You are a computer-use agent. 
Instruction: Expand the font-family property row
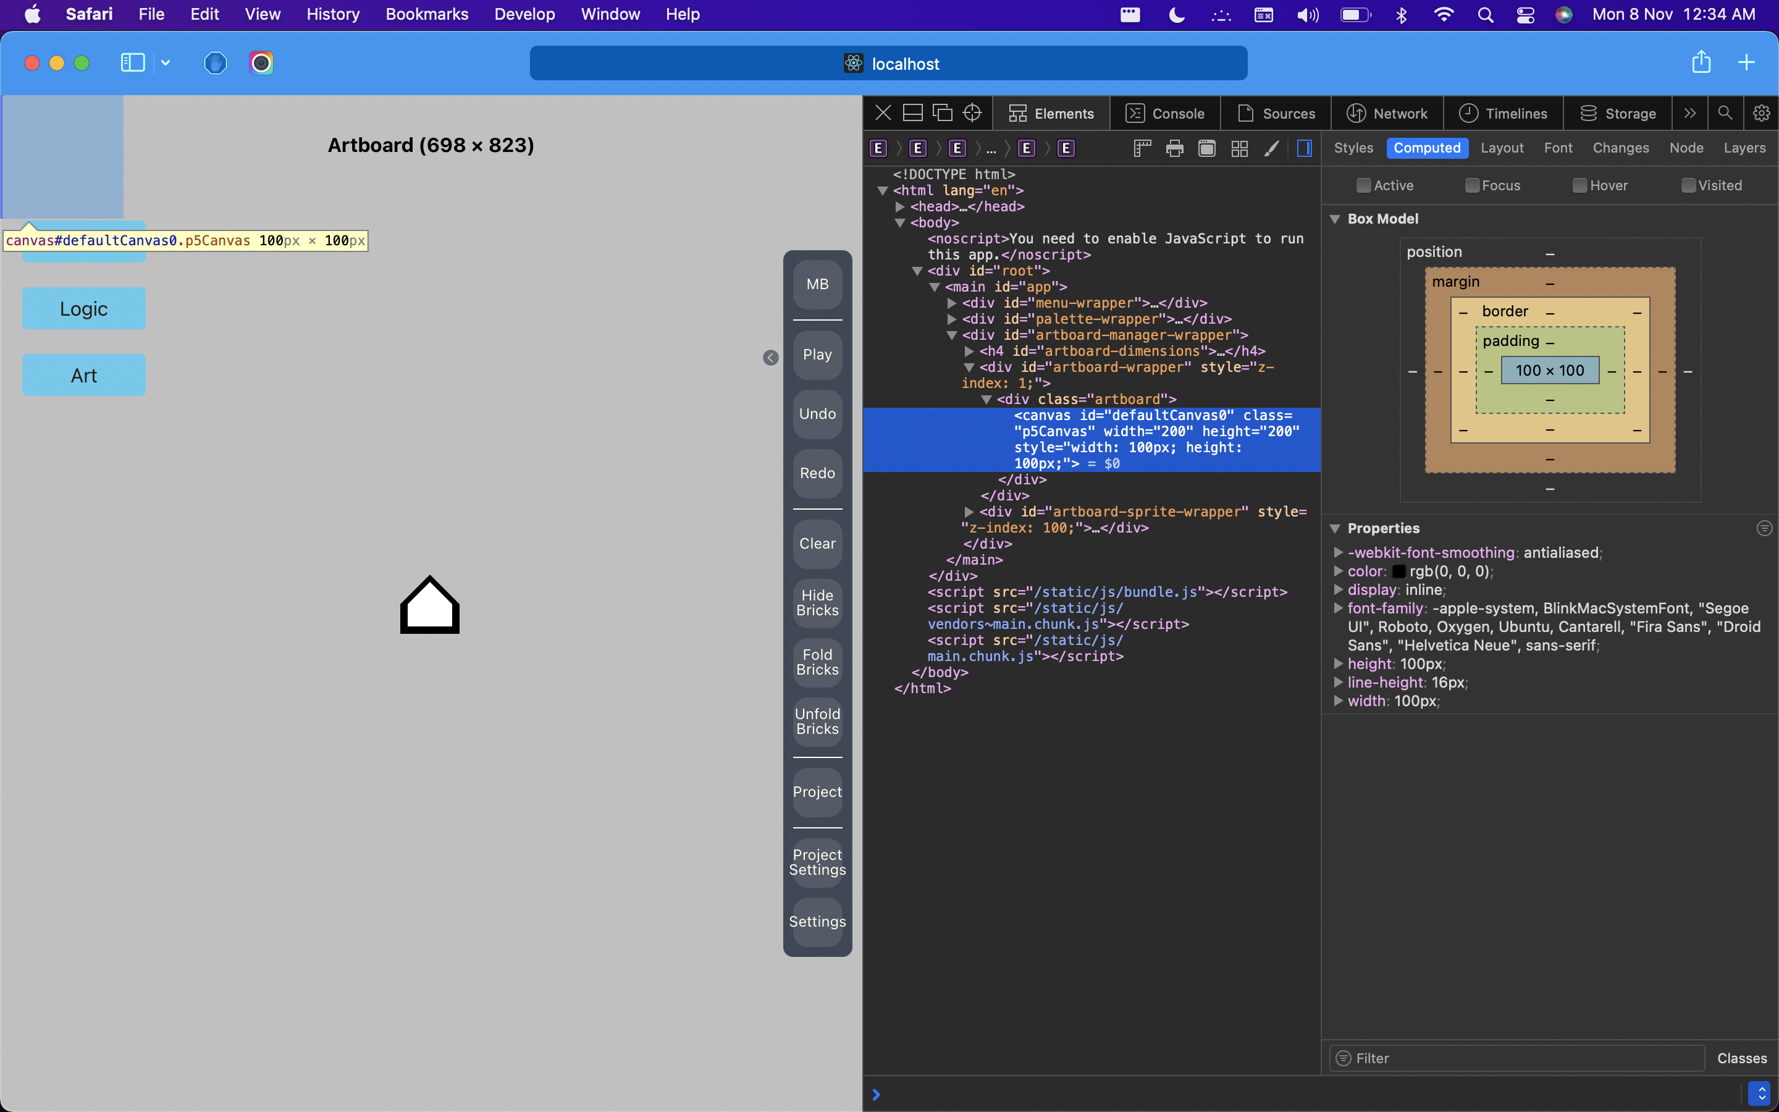click(x=1339, y=609)
